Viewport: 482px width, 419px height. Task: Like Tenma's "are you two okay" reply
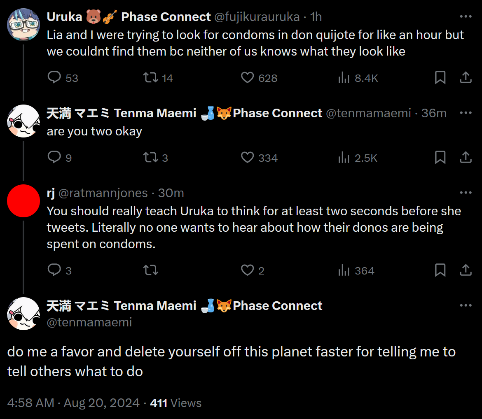tap(247, 157)
